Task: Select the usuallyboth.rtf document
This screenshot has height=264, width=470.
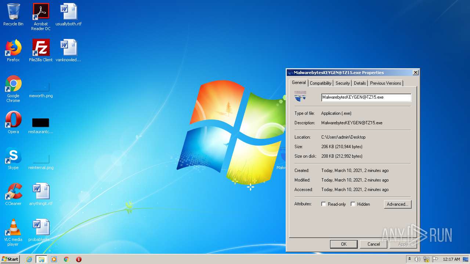Action: click(69, 15)
